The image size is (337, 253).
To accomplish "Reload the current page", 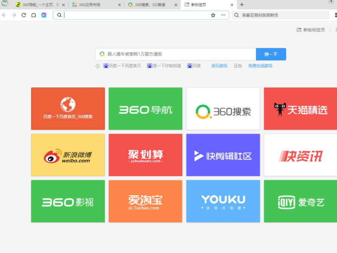I will click(x=24, y=15).
